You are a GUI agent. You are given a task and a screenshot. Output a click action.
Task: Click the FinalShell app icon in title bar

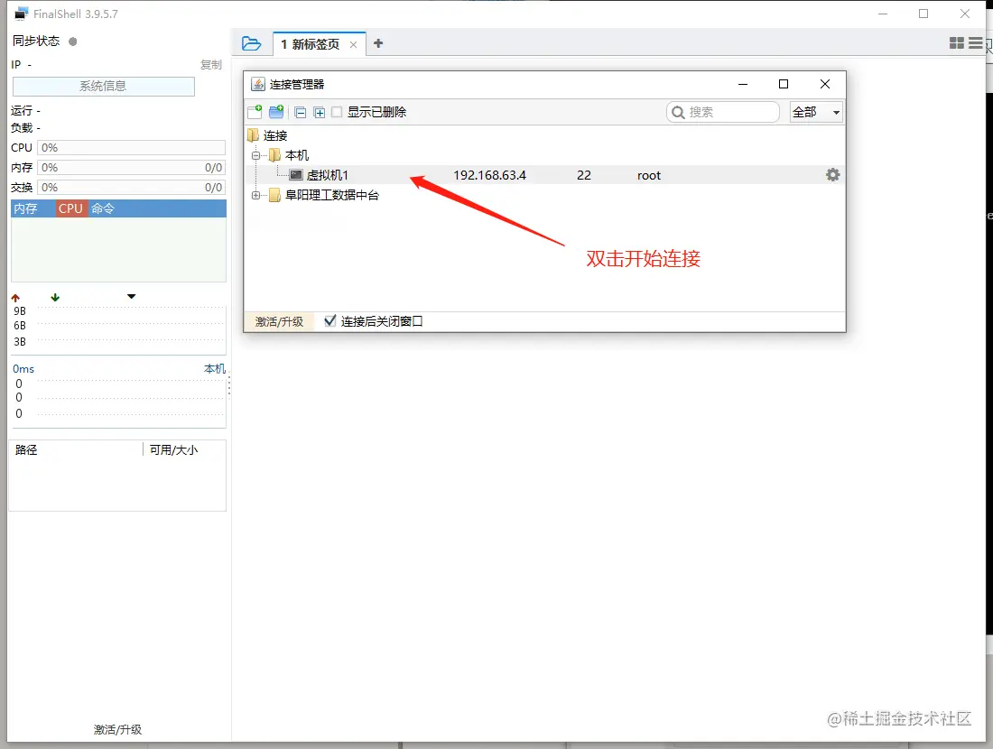(x=22, y=14)
